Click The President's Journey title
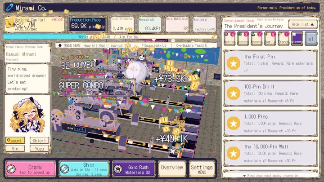Screen dimensions: 324x182 253,26
